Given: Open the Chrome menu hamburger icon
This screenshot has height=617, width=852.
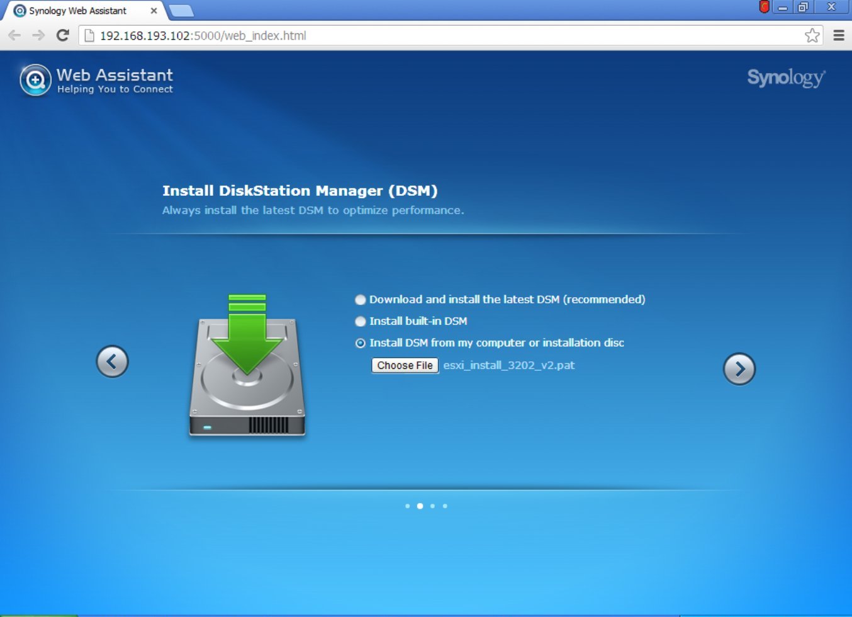Looking at the screenshot, I should (x=839, y=35).
